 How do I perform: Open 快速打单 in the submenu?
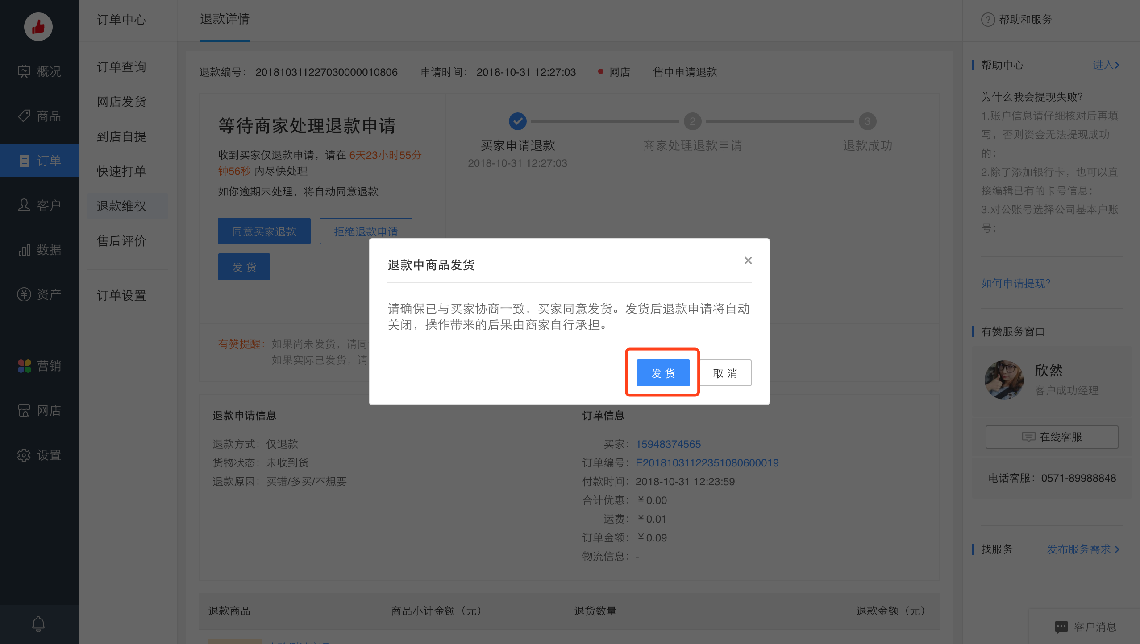click(x=121, y=171)
